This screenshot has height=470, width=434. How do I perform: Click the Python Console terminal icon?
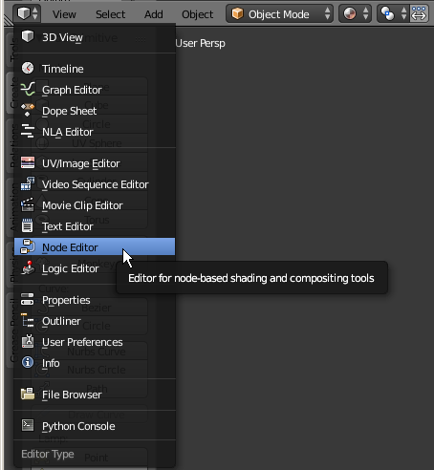28,425
